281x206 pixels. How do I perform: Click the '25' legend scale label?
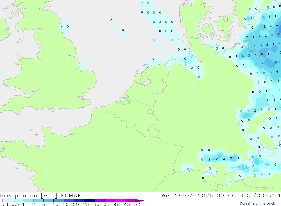[x=86, y=204]
